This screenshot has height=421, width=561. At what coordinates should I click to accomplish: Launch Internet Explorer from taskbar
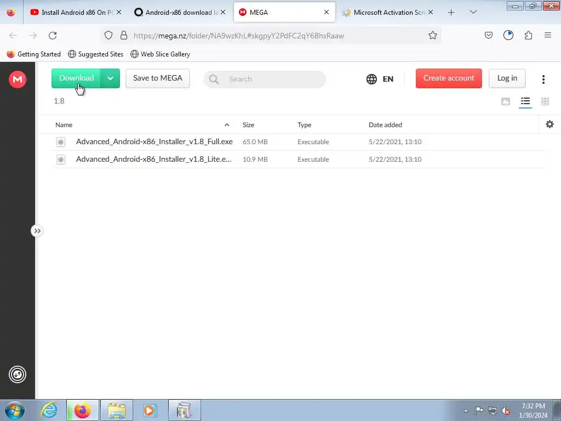[x=49, y=410]
